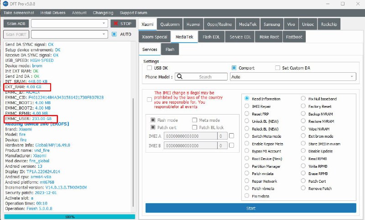Select Repair Network option
Screen dimensions: 365x220
point(247,181)
